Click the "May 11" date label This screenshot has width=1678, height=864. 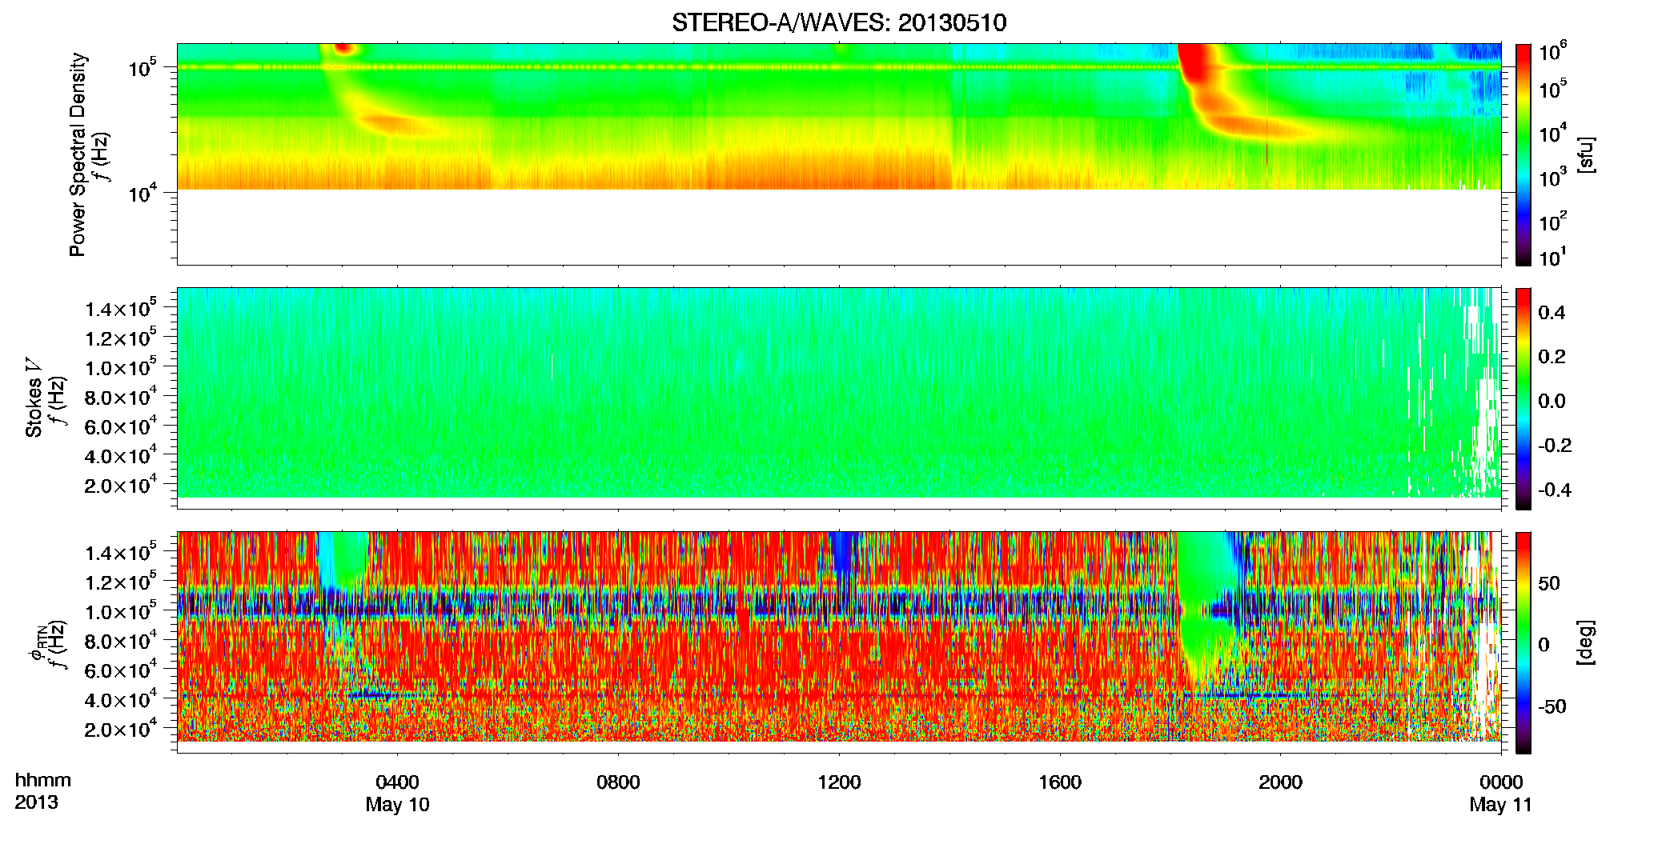tap(1501, 805)
